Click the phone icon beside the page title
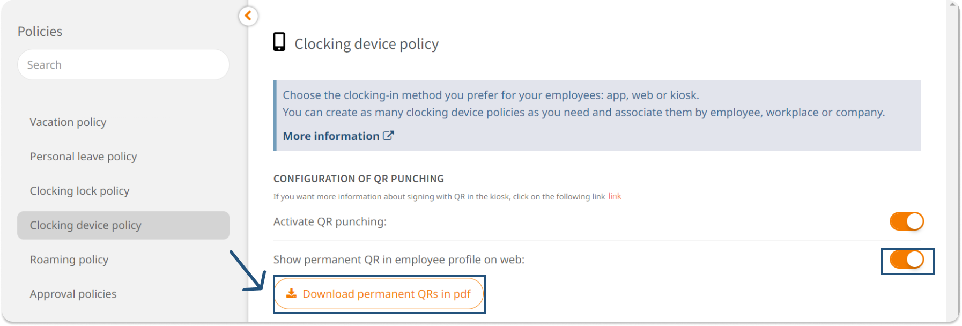 279,42
